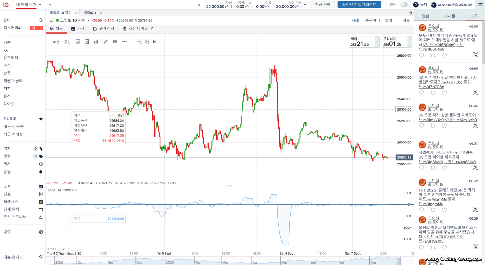Zoom in the chart with plus magnifier

click(147, 42)
